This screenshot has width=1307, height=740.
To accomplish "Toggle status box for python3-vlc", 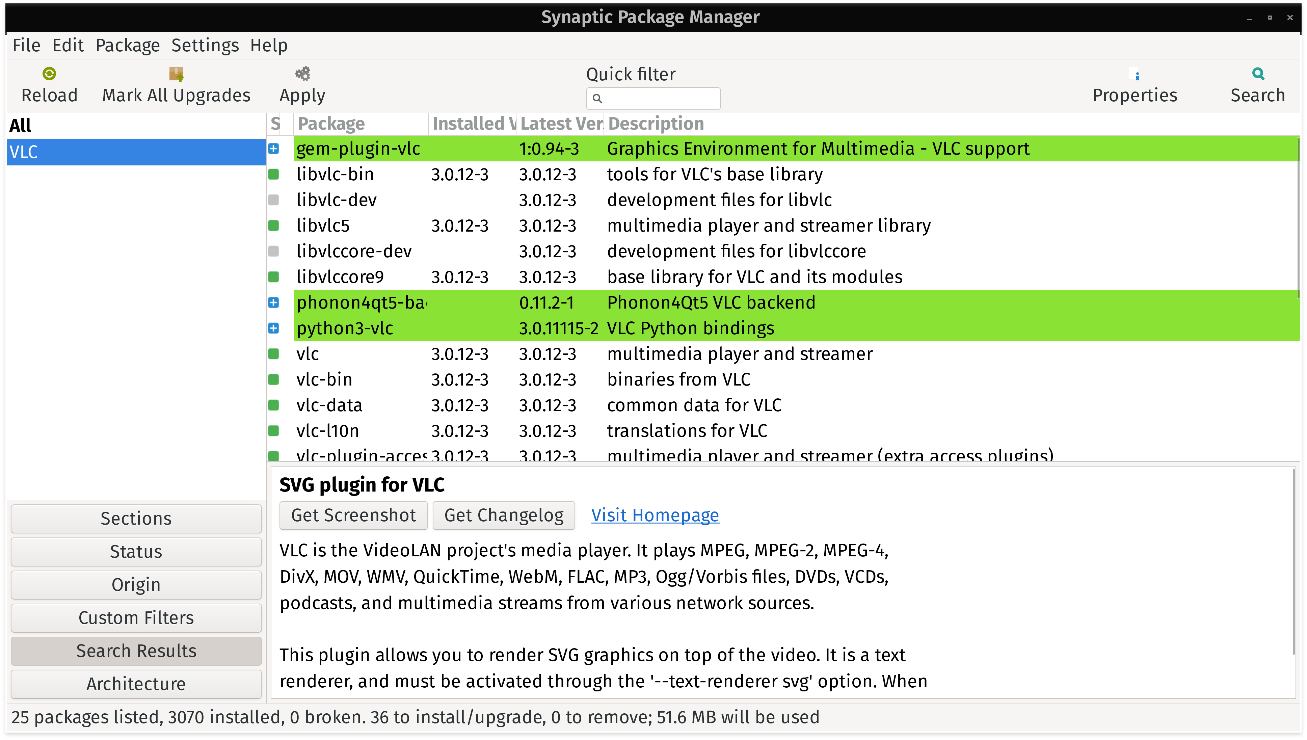I will pos(273,328).
